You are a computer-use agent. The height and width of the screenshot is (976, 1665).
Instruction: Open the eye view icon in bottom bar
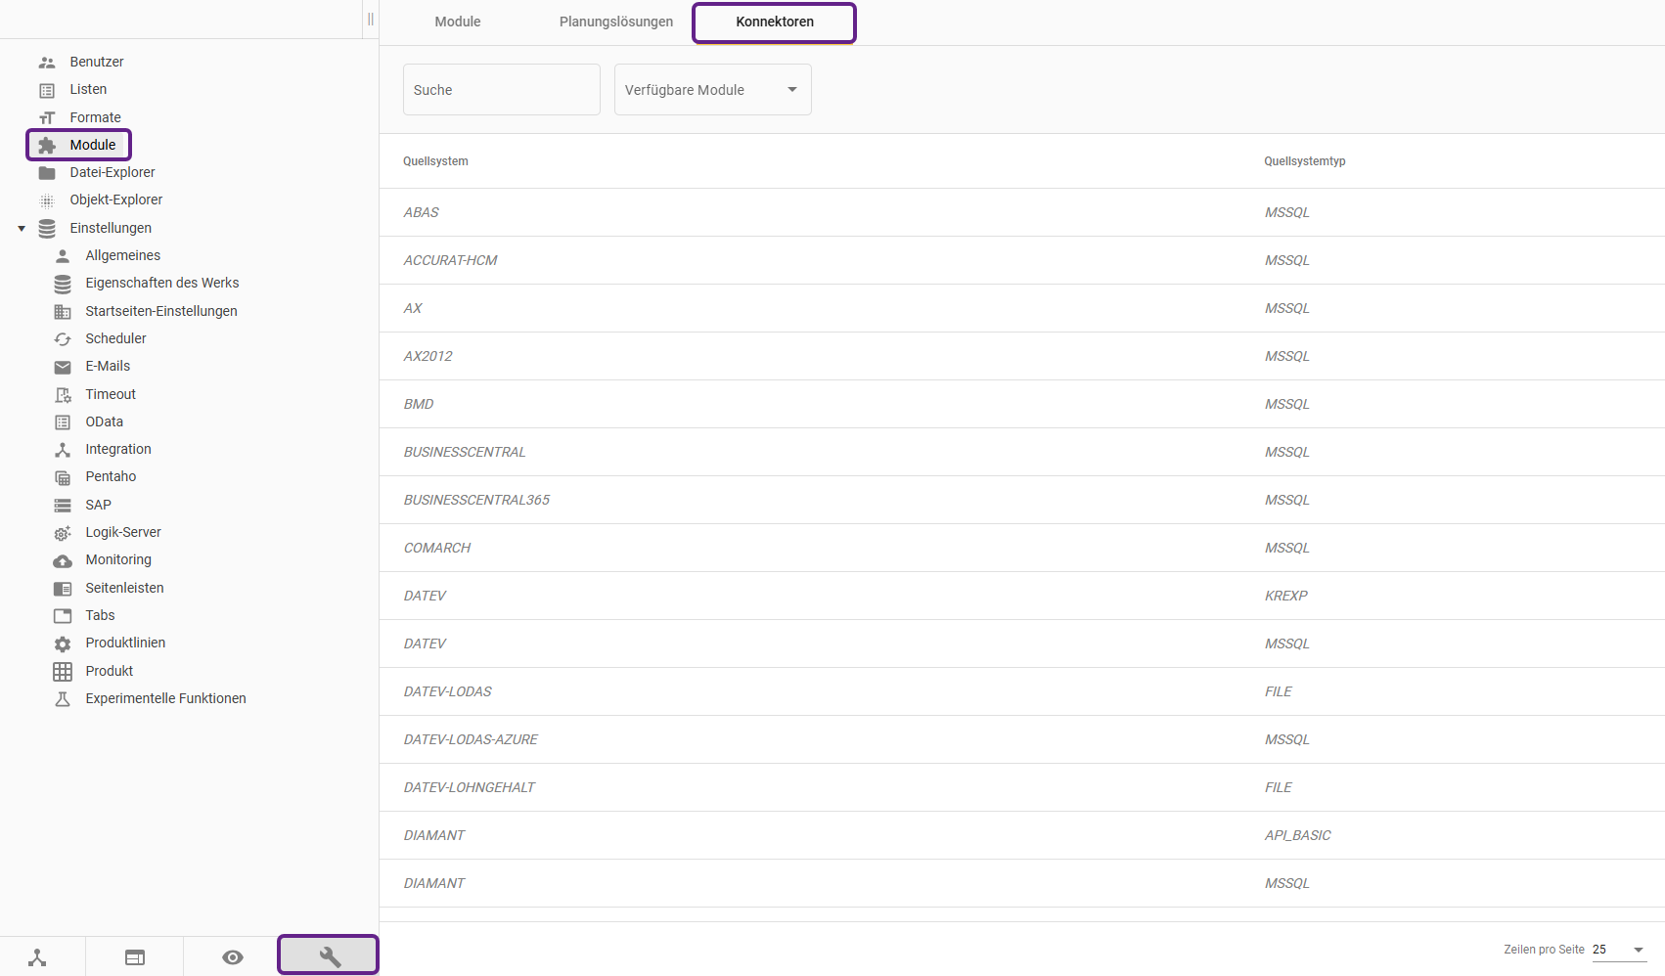(232, 957)
